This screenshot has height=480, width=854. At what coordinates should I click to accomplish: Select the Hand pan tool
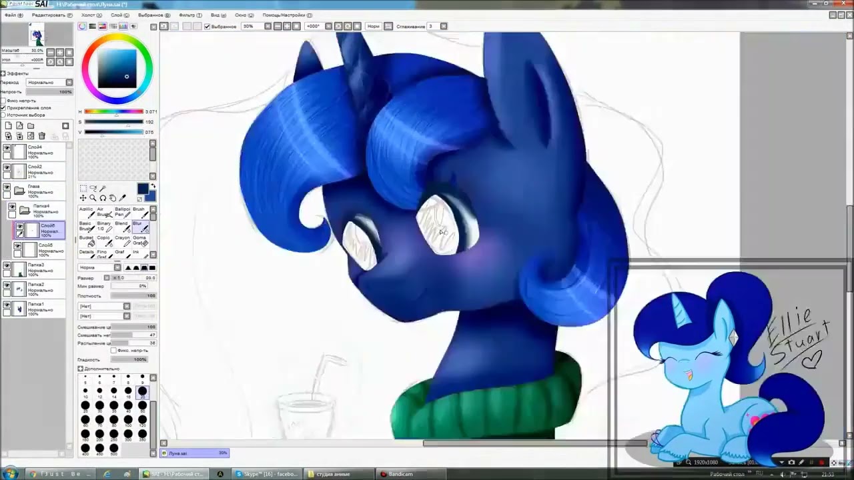coord(113,198)
